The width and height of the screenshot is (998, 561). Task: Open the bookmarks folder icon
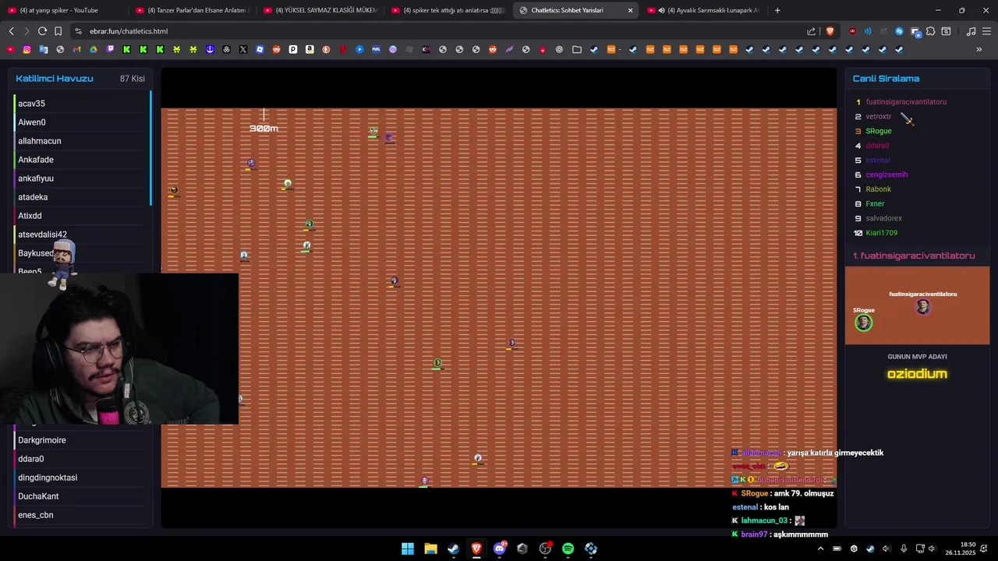coord(576,49)
